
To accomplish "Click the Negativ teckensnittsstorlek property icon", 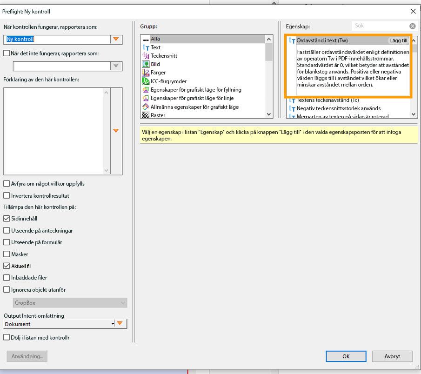I will coord(292,108).
